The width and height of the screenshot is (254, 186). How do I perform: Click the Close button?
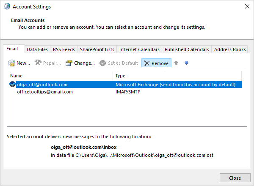pos(235,178)
